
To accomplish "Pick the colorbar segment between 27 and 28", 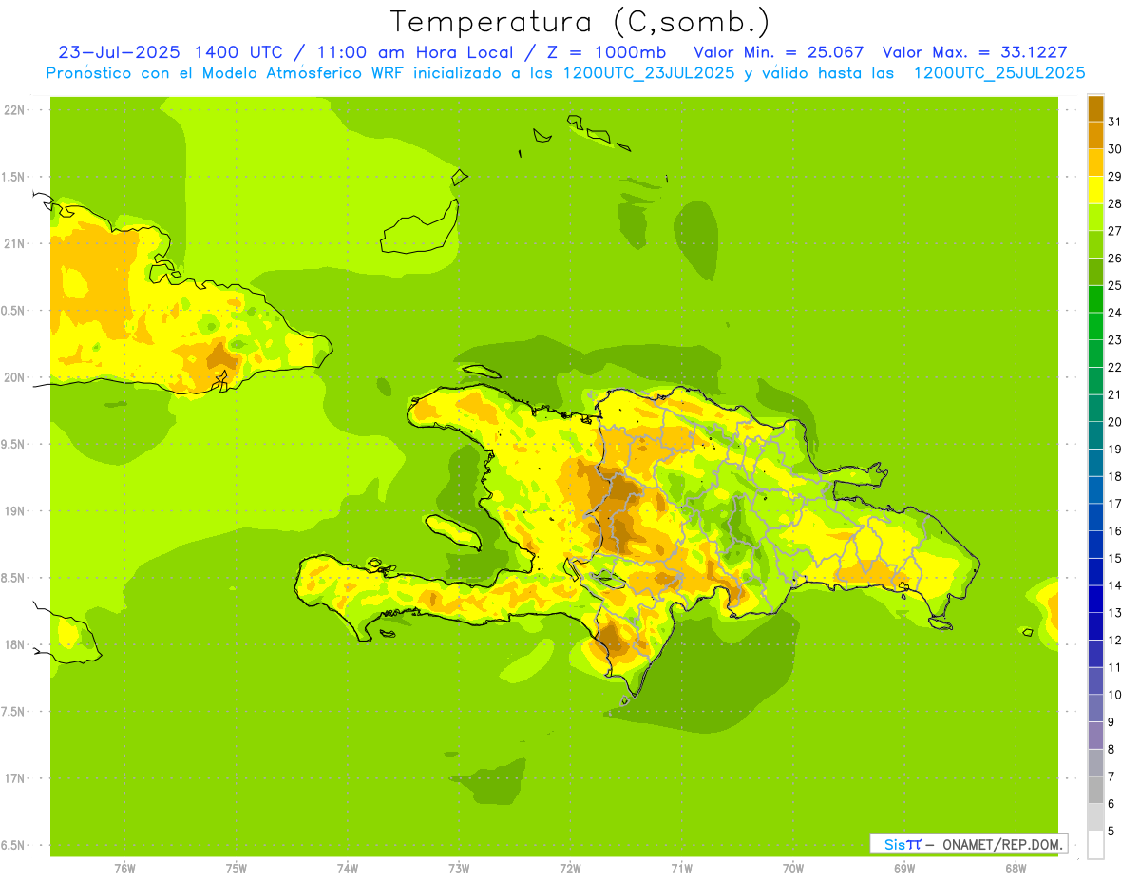I will click(1095, 218).
